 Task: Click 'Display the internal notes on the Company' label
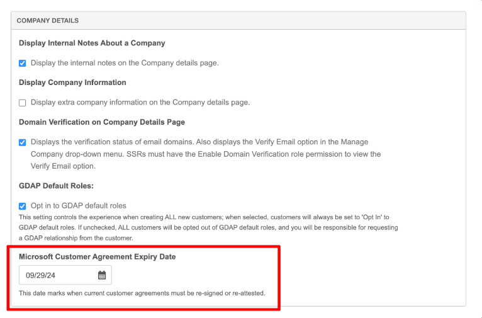point(125,63)
